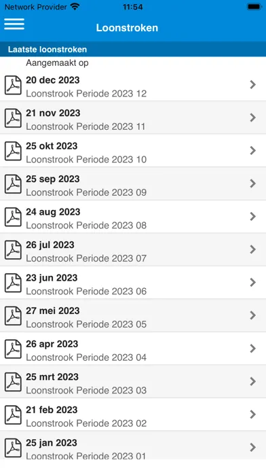Tap PDF icon for 24 aug 2023

coord(13,217)
